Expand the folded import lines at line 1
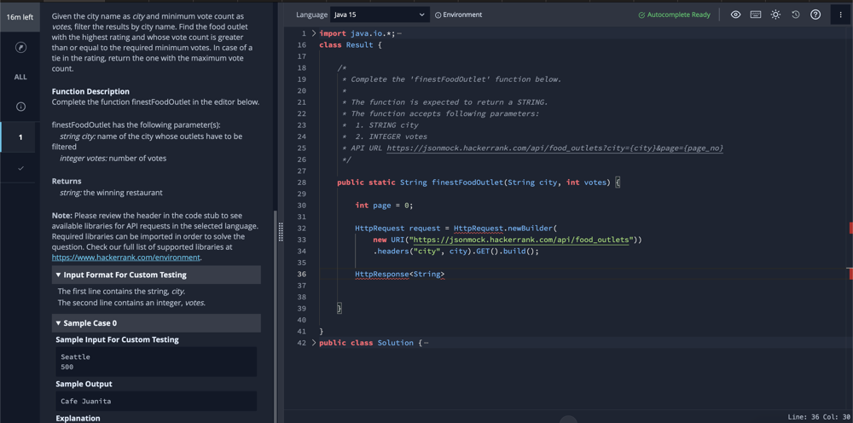The image size is (853, 423). coord(314,33)
